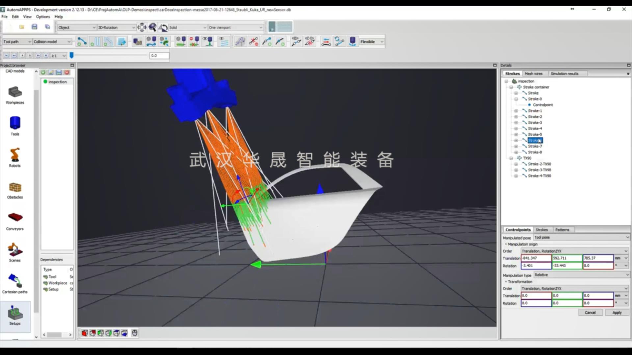Switch to the Mesh wires tab
The width and height of the screenshot is (632, 355).
click(x=534, y=73)
